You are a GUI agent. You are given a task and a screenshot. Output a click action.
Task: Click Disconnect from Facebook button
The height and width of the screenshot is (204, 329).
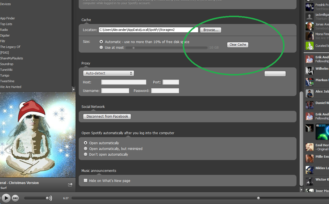pyautogui.click(x=107, y=117)
